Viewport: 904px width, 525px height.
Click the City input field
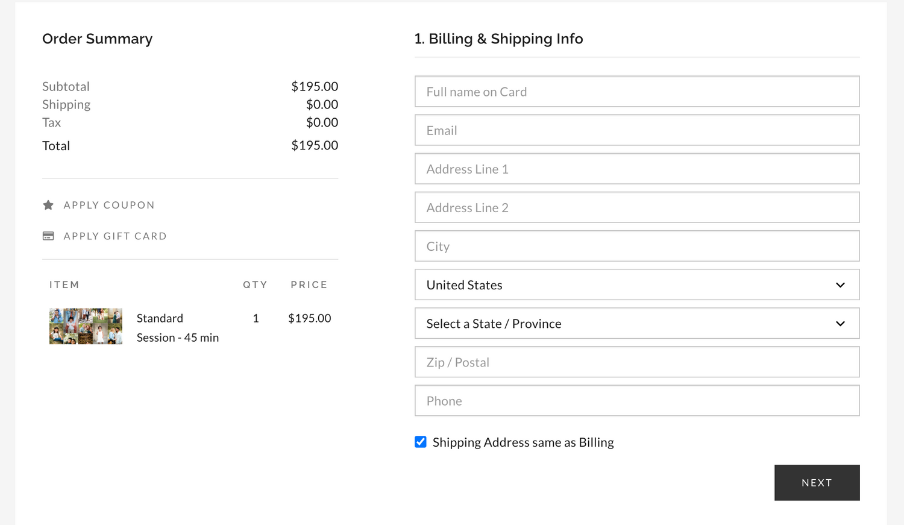tap(637, 246)
